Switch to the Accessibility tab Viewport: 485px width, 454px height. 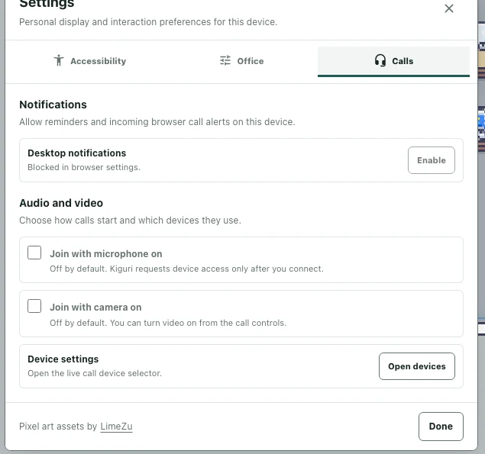tap(89, 61)
